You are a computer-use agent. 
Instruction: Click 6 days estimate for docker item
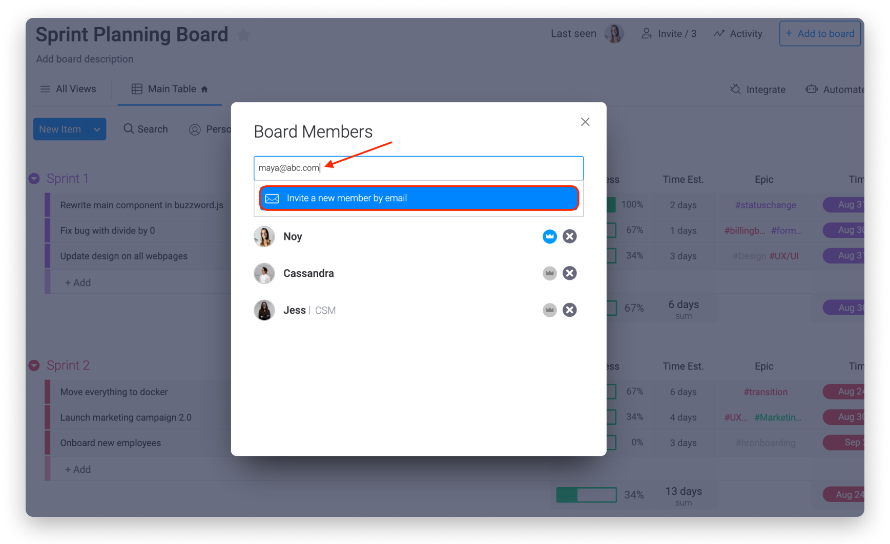click(x=683, y=392)
